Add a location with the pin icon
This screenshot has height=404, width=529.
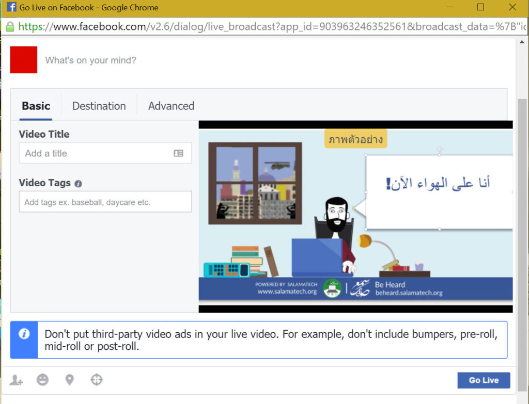pyautogui.click(x=70, y=380)
